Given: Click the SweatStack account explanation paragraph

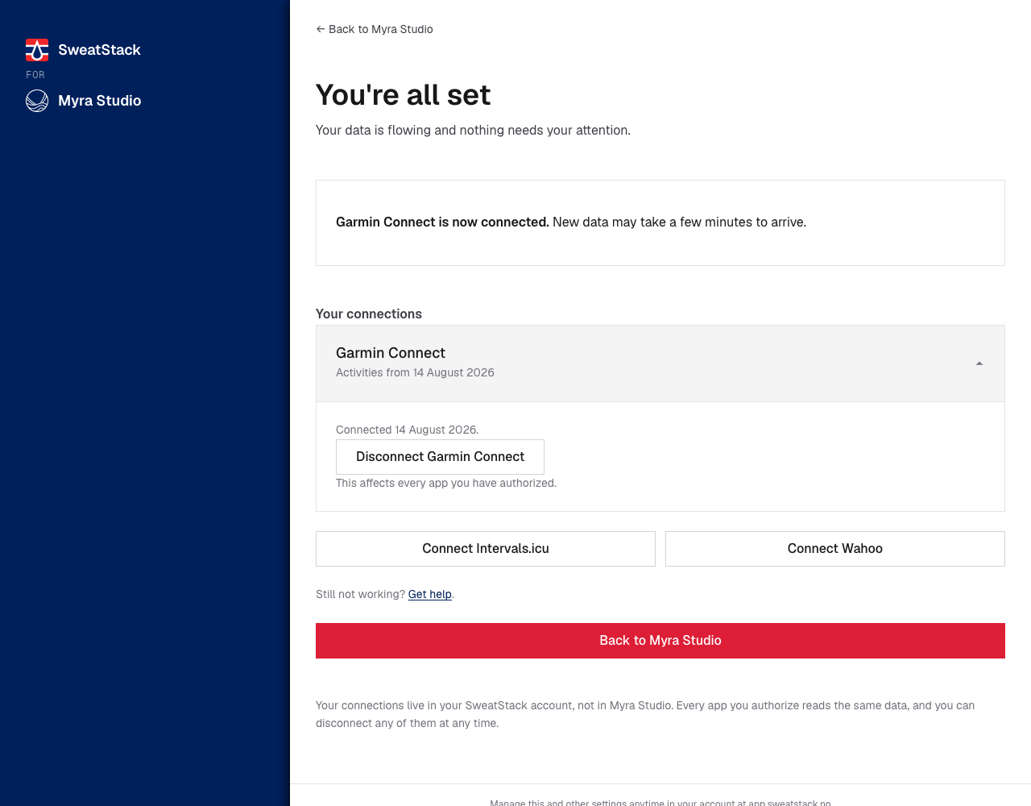Looking at the screenshot, I should pos(645,714).
